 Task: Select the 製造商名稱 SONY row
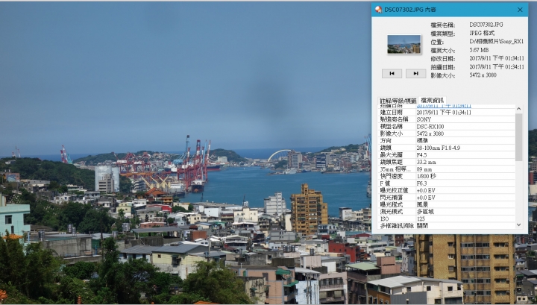pyautogui.click(x=447, y=119)
